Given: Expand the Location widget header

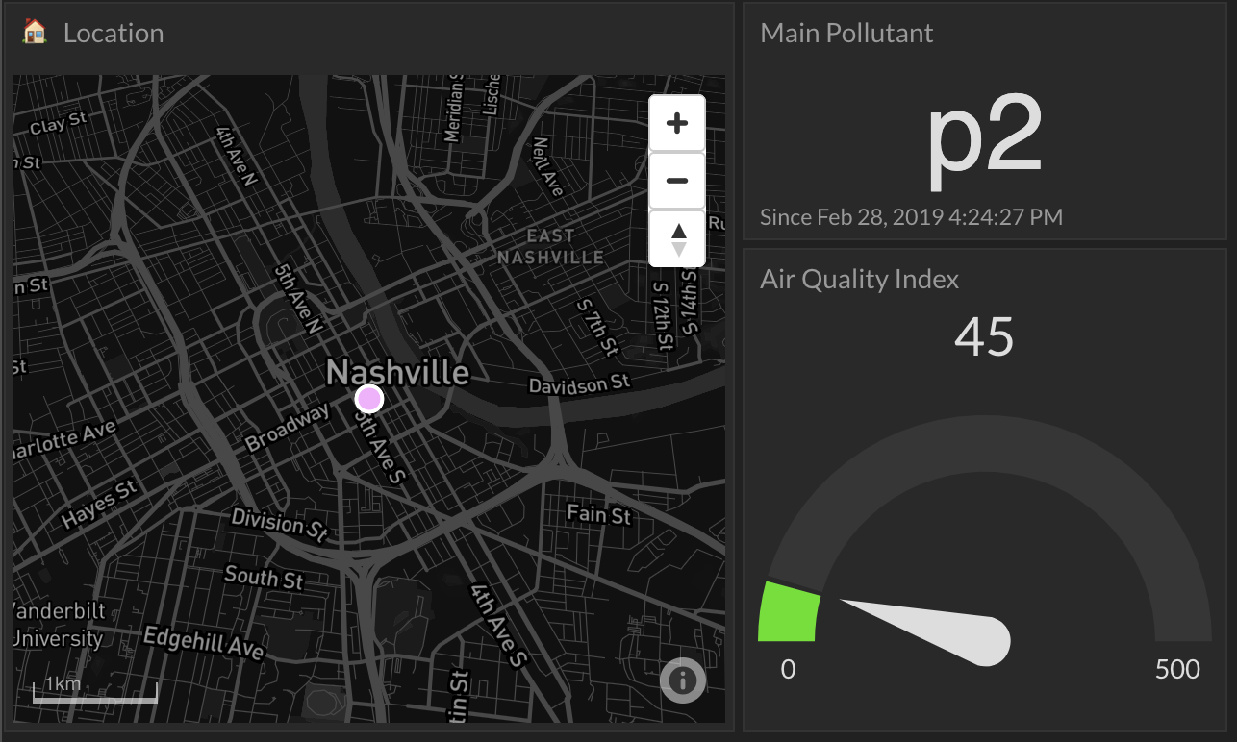Looking at the screenshot, I should tap(114, 33).
